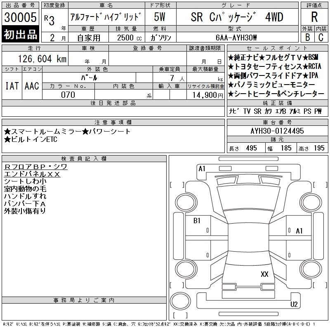Click the A1 mark beside the car's door
The width and height of the screenshot is (330, 330).
click(299, 231)
